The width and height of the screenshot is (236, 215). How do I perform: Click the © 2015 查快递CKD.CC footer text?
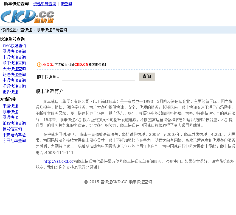(118, 182)
